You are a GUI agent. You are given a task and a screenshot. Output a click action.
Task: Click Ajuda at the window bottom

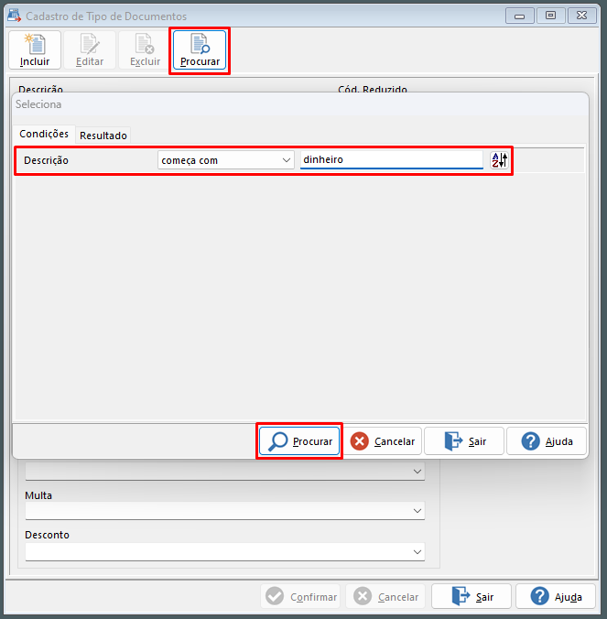click(556, 596)
